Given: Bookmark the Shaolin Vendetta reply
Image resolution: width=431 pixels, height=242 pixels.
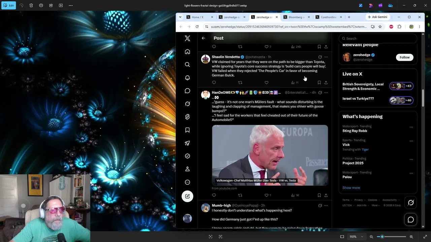Looking at the screenshot, I should [x=319, y=83].
